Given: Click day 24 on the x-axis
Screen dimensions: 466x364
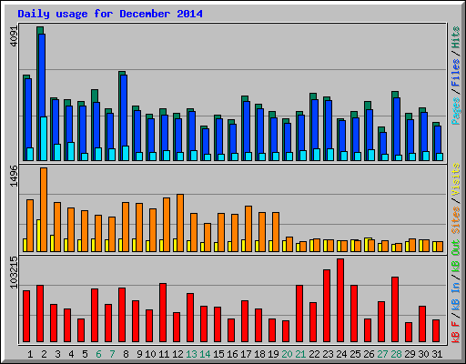Looking at the screenshot, I should [x=341, y=354].
